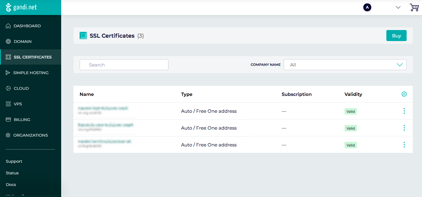Viewport: 422px width, 197px height.
Task: Open the account menu chevron in header
Action: 398,7
